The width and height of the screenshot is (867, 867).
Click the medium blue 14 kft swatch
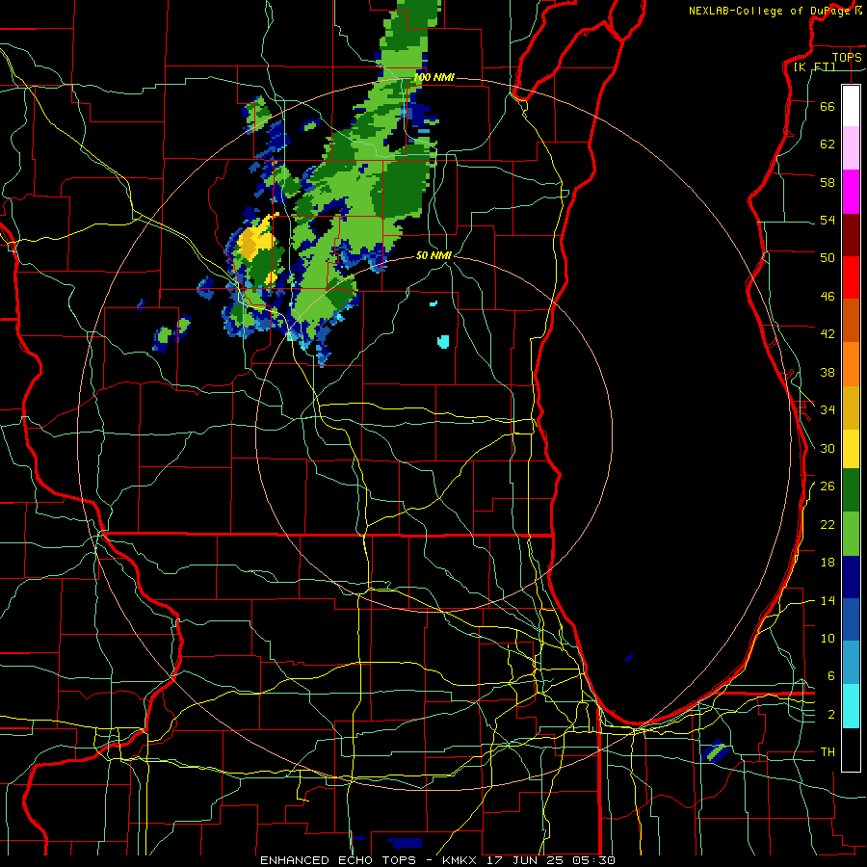pos(851,619)
